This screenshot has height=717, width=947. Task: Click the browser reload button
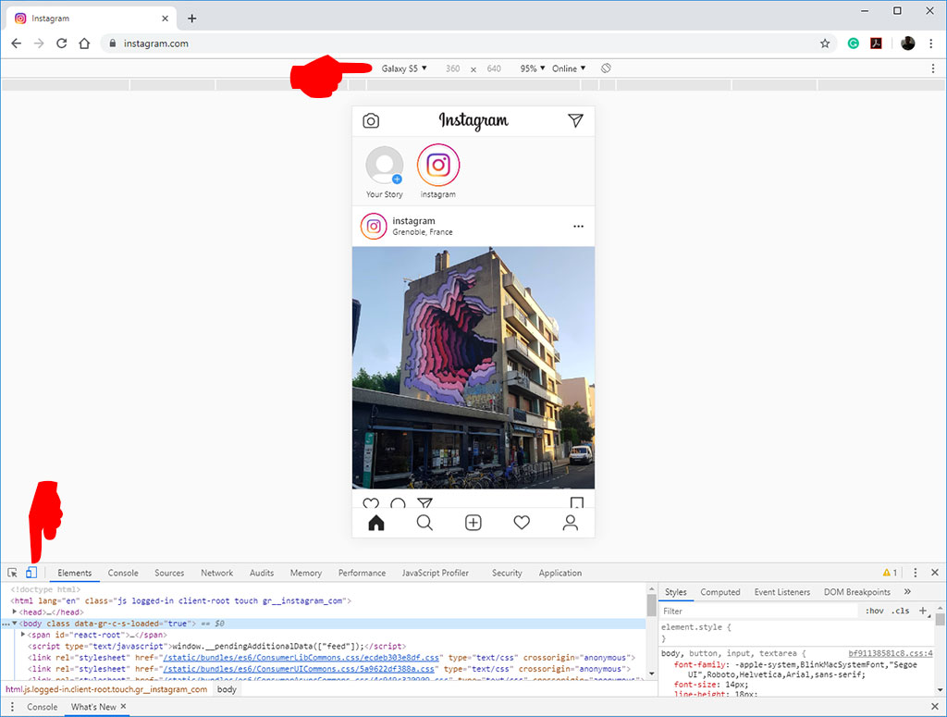62,43
